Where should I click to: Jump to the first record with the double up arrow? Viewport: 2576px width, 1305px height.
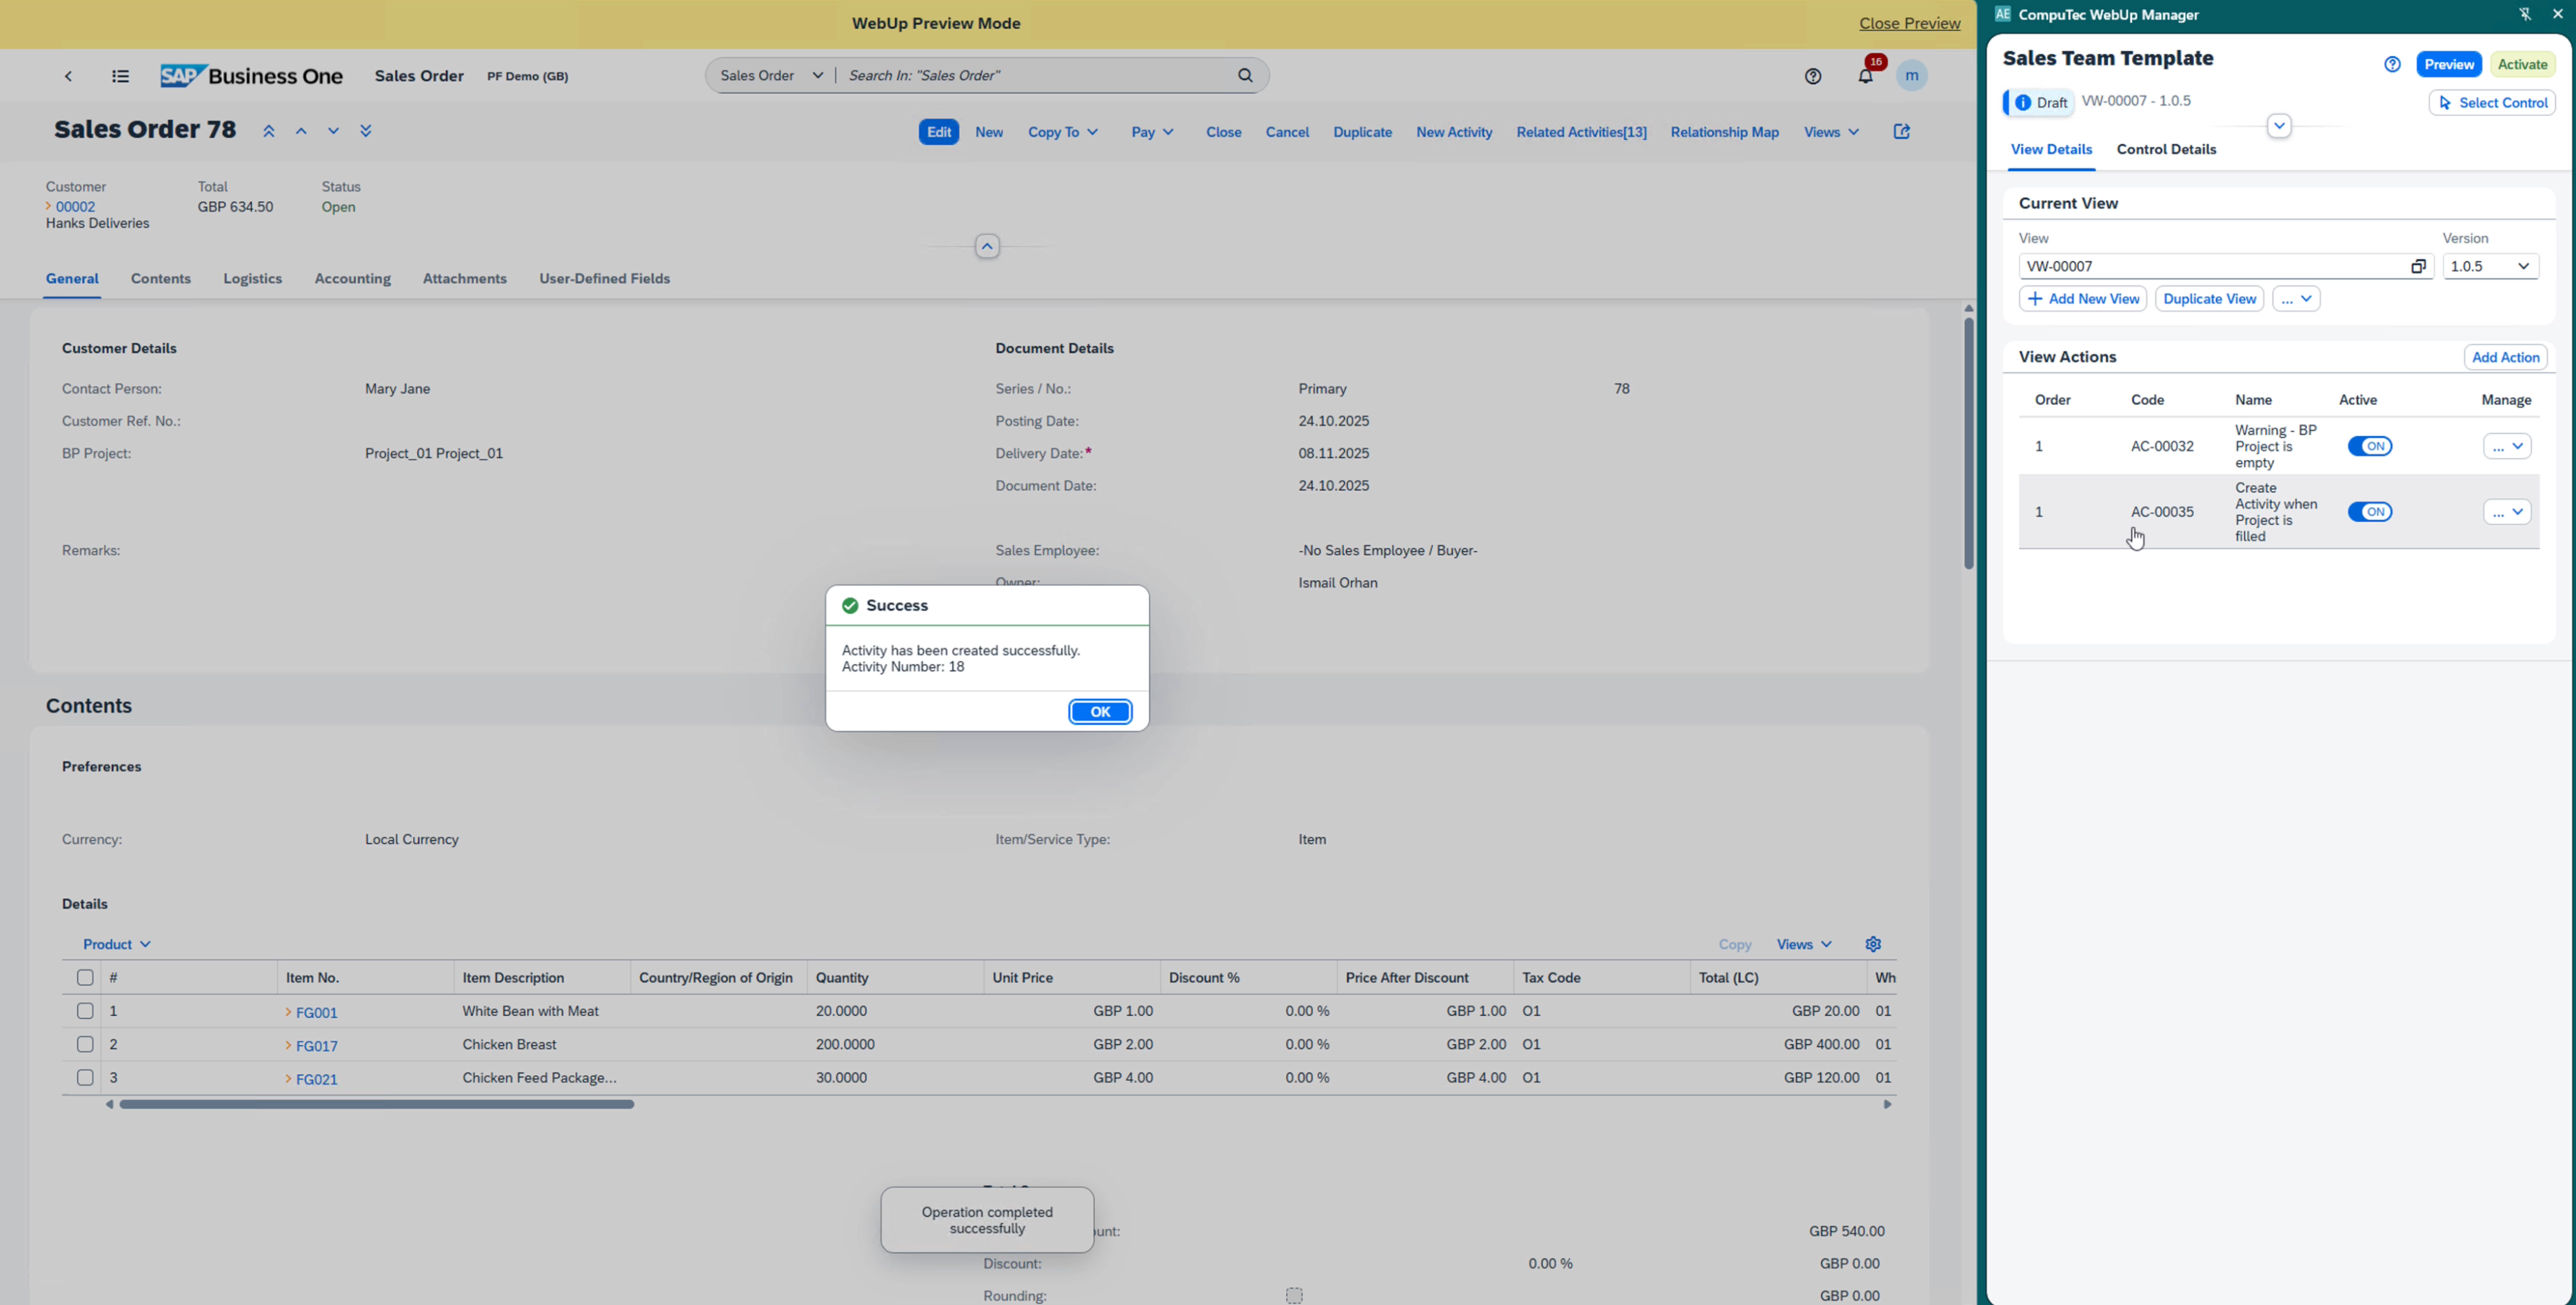[x=268, y=131]
